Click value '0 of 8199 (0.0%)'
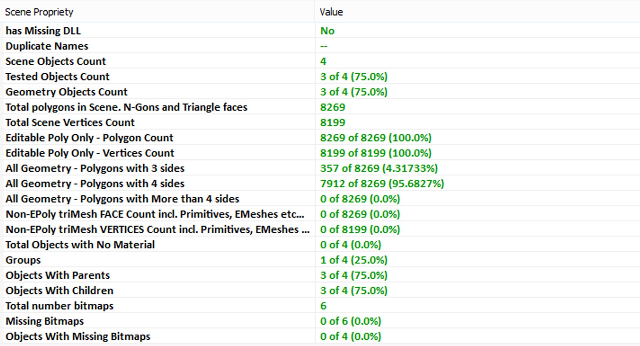 [360, 230]
